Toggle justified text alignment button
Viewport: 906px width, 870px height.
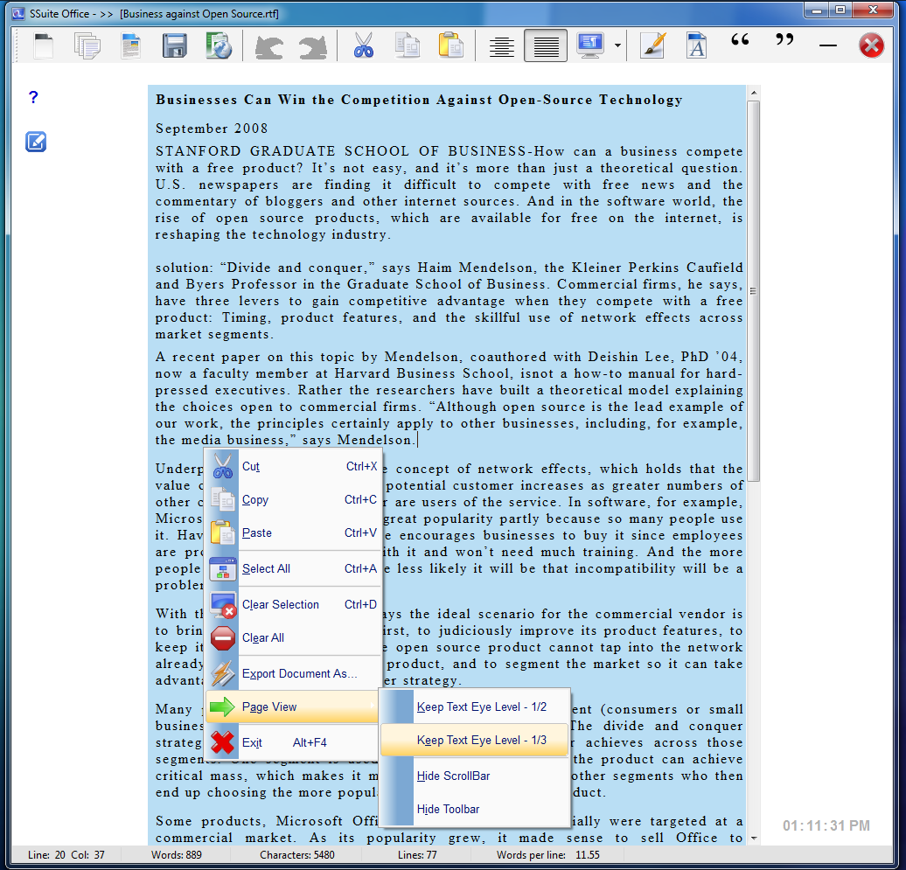(x=546, y=45)
